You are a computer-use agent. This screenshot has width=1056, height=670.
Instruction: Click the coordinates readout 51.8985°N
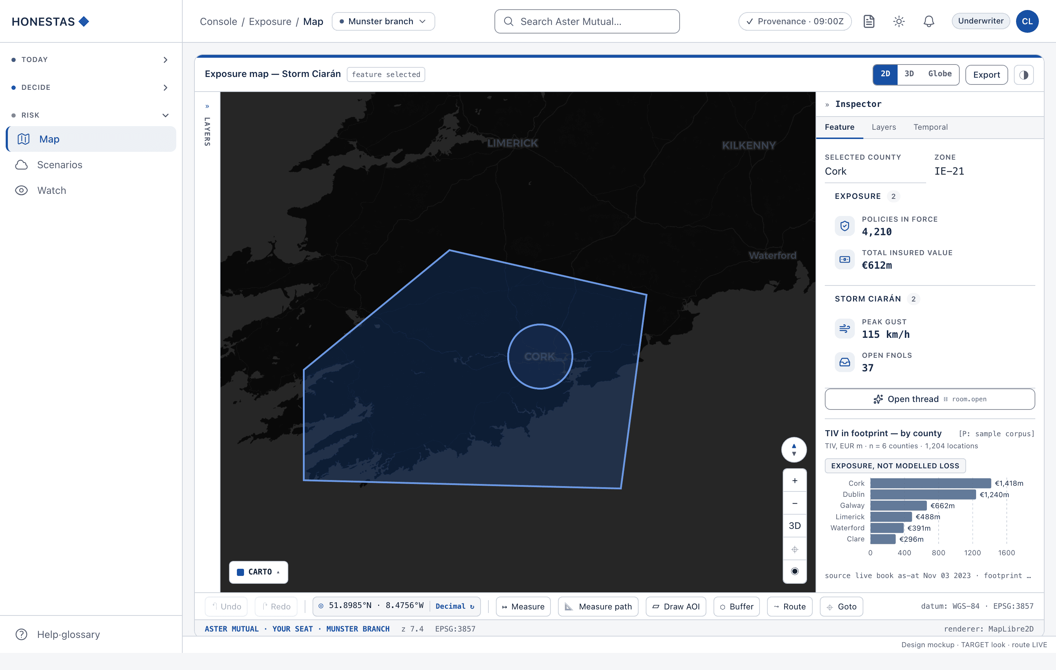(x=376, y=606)
